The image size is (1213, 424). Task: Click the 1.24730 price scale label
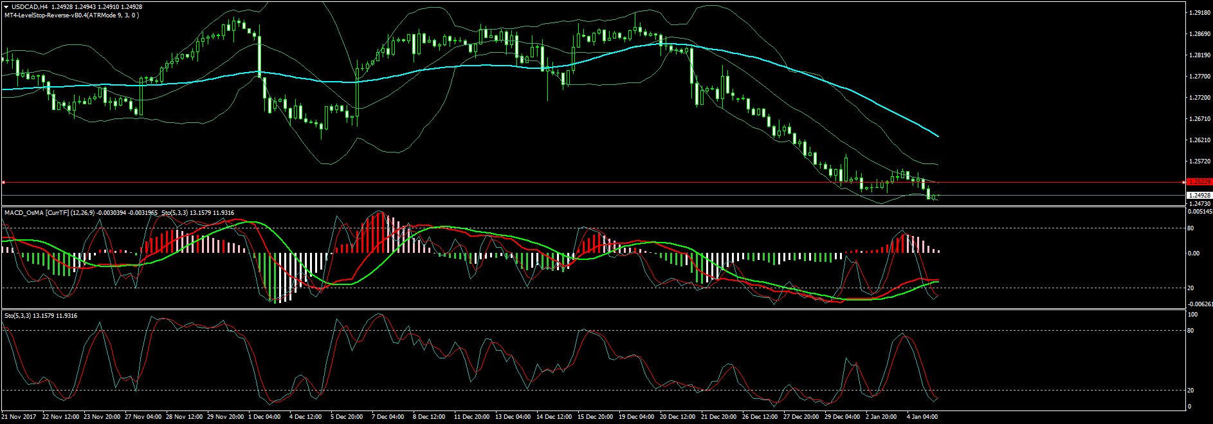tap(1200, 203)
